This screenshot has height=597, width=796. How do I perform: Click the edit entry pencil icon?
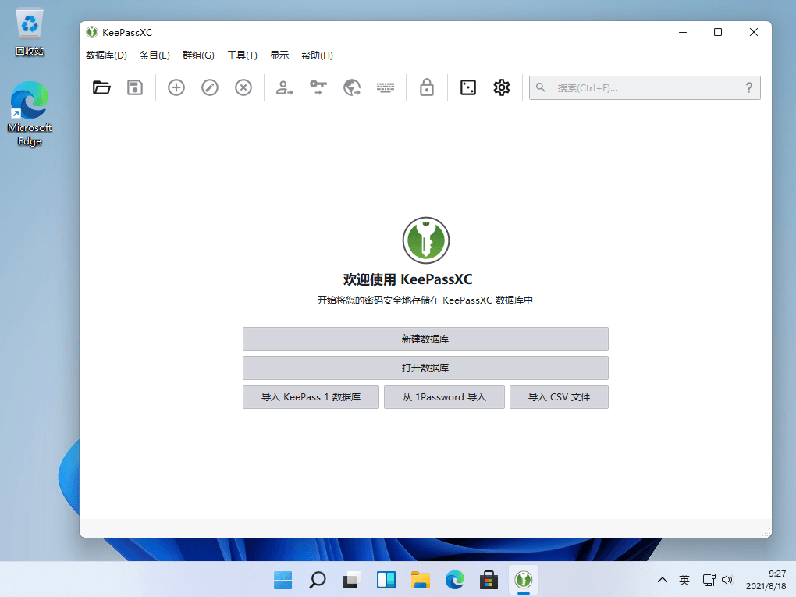(210, 88)
